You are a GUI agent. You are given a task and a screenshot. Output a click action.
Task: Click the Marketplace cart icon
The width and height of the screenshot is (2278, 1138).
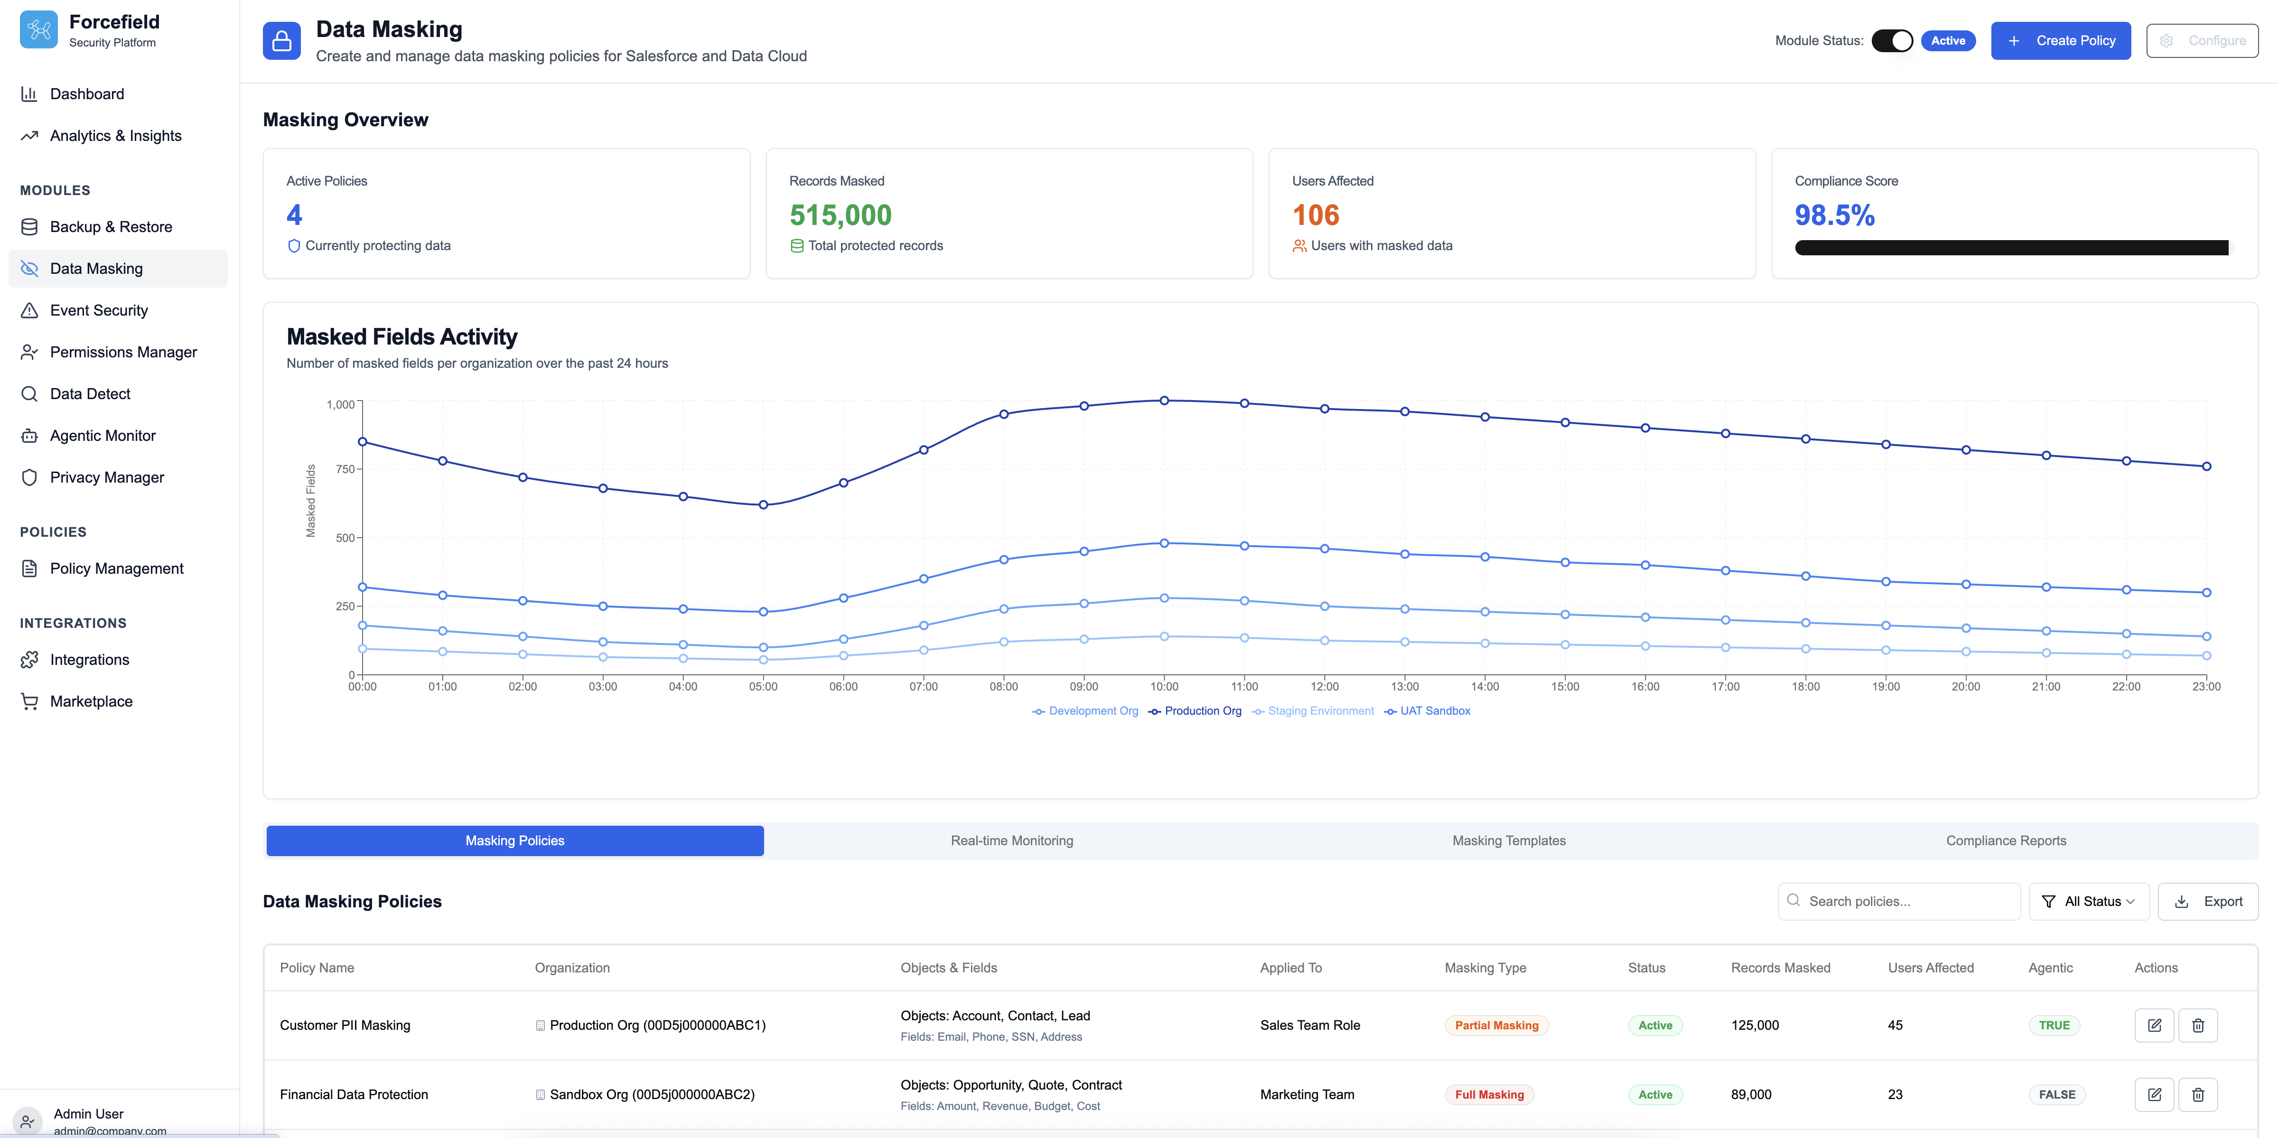29,701
